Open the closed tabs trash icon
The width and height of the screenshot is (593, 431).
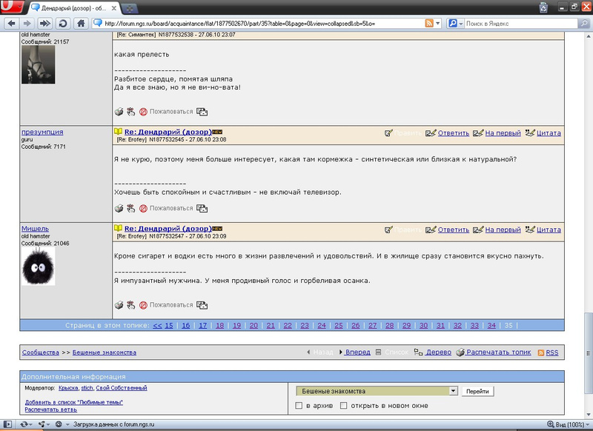tap(543, 8)
